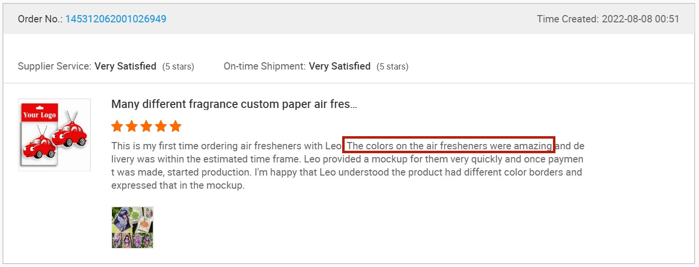Viewport: 699px width, 267px height.
Task: Click the '(5 stars)' text after Supplier Service
Action: [178, 67]
